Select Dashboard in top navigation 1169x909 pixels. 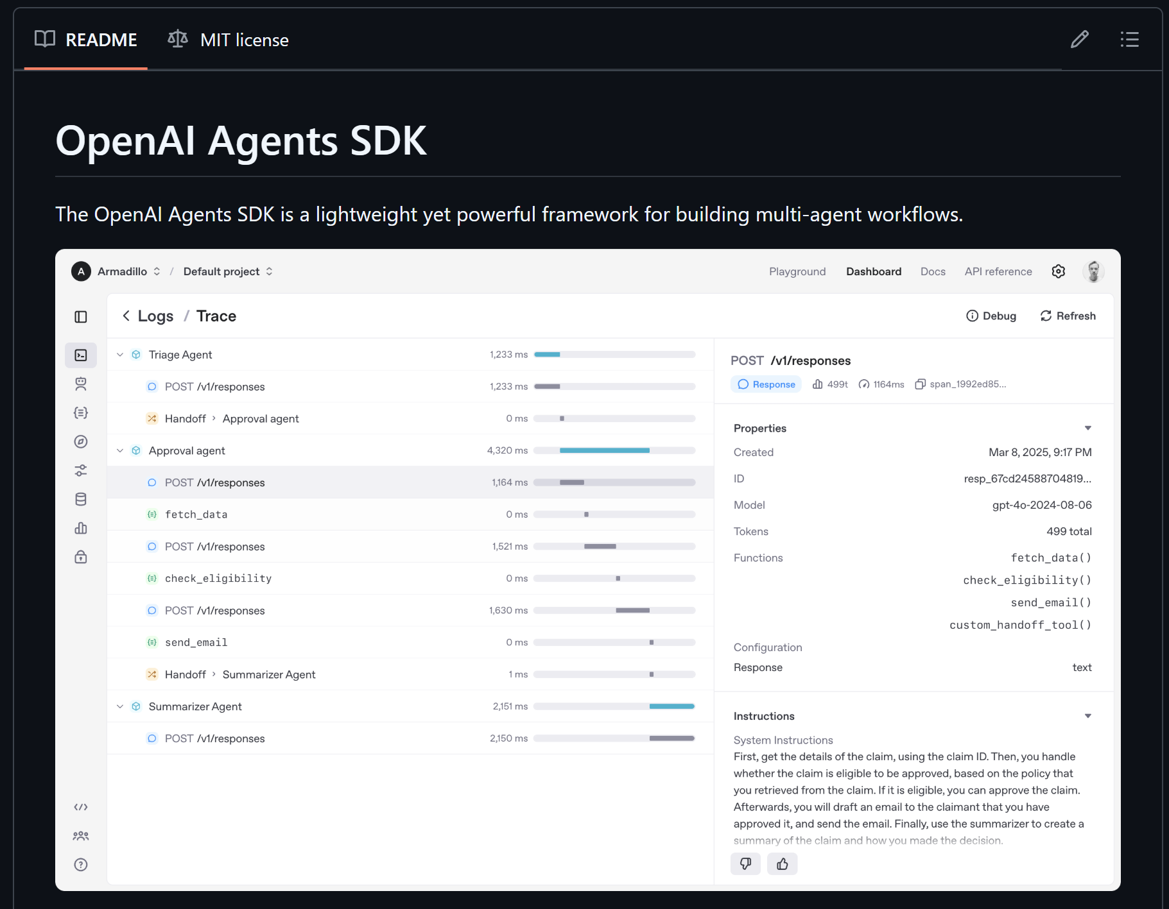874,271
